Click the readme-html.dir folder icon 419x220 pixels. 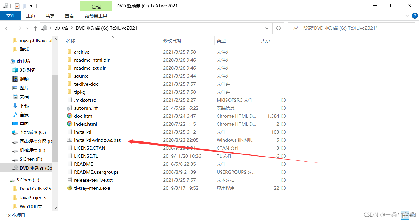(69, 60)
